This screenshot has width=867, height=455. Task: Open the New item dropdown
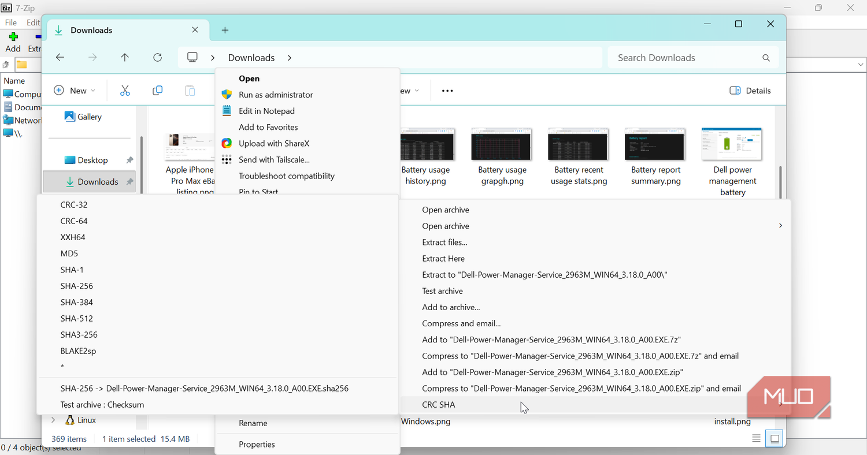(x=75, y=91)
